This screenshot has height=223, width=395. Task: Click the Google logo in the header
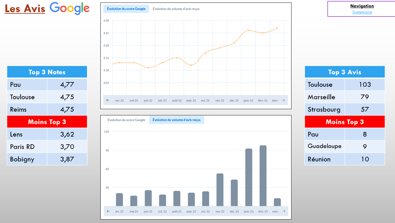click(70, 8)
